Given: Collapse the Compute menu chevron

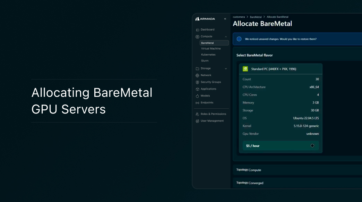Looking at the screenshot, I should pos(226,36).
